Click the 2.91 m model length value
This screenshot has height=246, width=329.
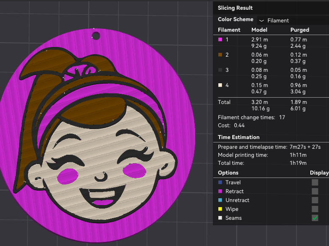click(259, 40)
